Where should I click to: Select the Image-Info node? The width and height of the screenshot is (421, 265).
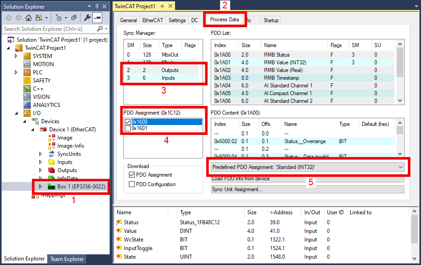click(71, 145)
